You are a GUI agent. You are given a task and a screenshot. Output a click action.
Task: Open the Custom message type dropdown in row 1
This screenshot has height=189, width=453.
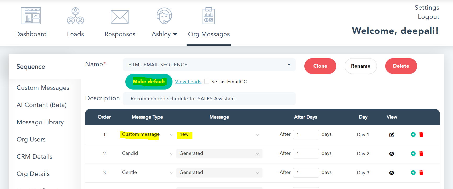[147, 134]
